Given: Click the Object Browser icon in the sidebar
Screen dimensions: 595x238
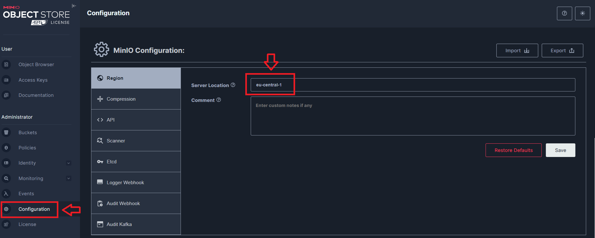Looking at the screenshot, I should [6, 65].
